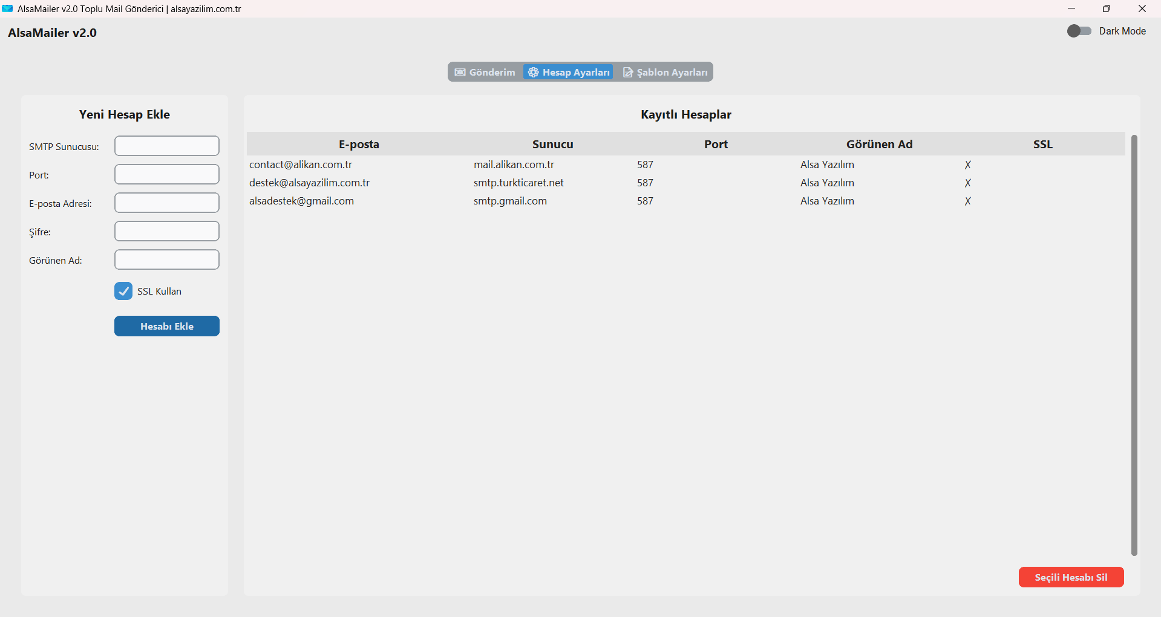Viewport: 1161px width, 617px height.
Task: Click the Hesap Ayarları gear icon
Action: click(x=533, y=73)
